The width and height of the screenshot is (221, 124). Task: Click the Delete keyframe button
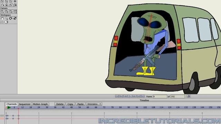(60, 104)
